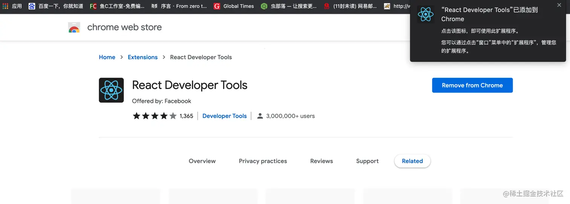Viewport: 570px width, 204px height.
Task: Click the Remove from Chrome button
Action: (472, 85)
